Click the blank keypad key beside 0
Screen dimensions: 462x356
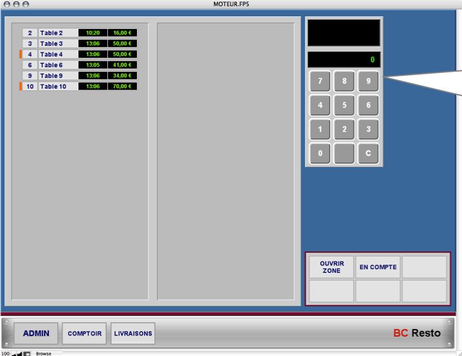pyautogui.click(x=344, y=153)
